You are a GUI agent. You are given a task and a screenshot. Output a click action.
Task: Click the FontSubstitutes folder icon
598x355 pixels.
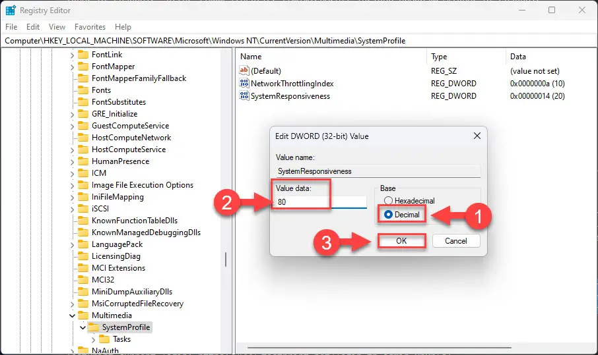click(x=83, y=101)
